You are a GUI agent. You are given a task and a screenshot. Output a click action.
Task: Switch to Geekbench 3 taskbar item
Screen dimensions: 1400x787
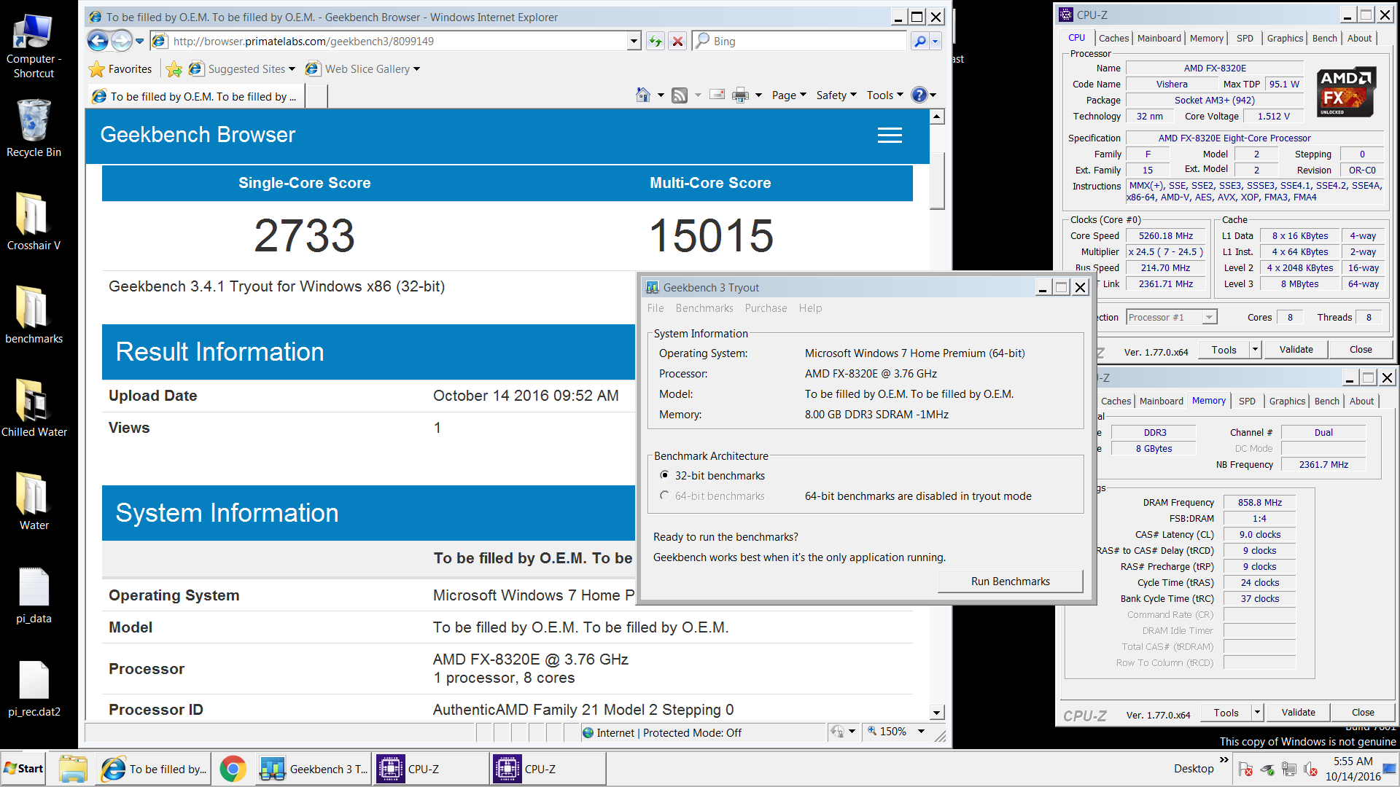pos(314,769)
